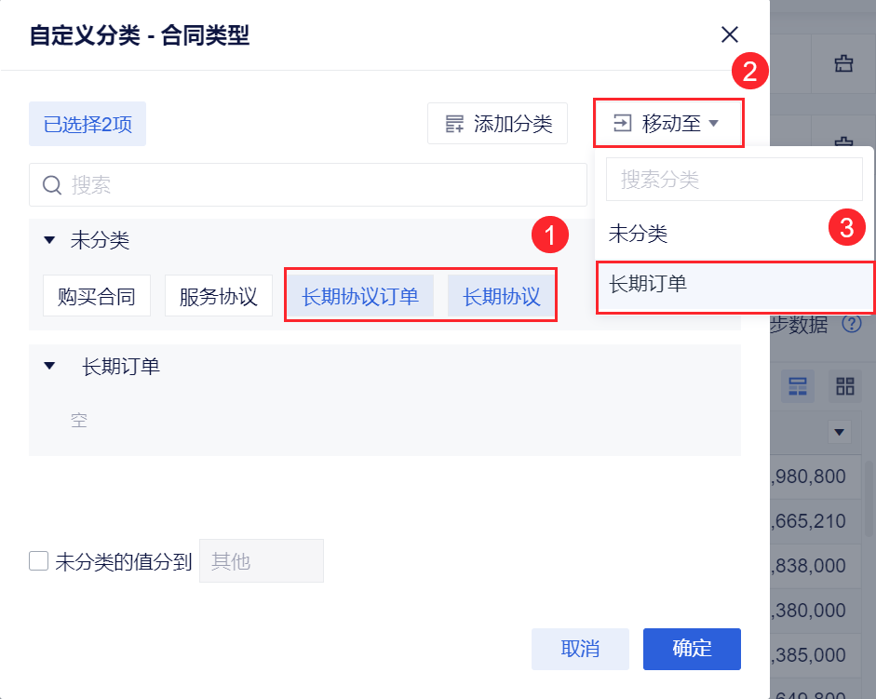Deselect the 长期协议 tag

coord(502,297)
